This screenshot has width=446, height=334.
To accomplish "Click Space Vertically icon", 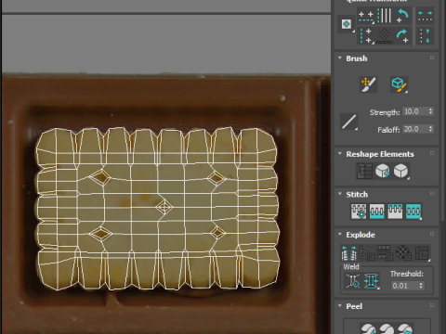I will [425, 36].
